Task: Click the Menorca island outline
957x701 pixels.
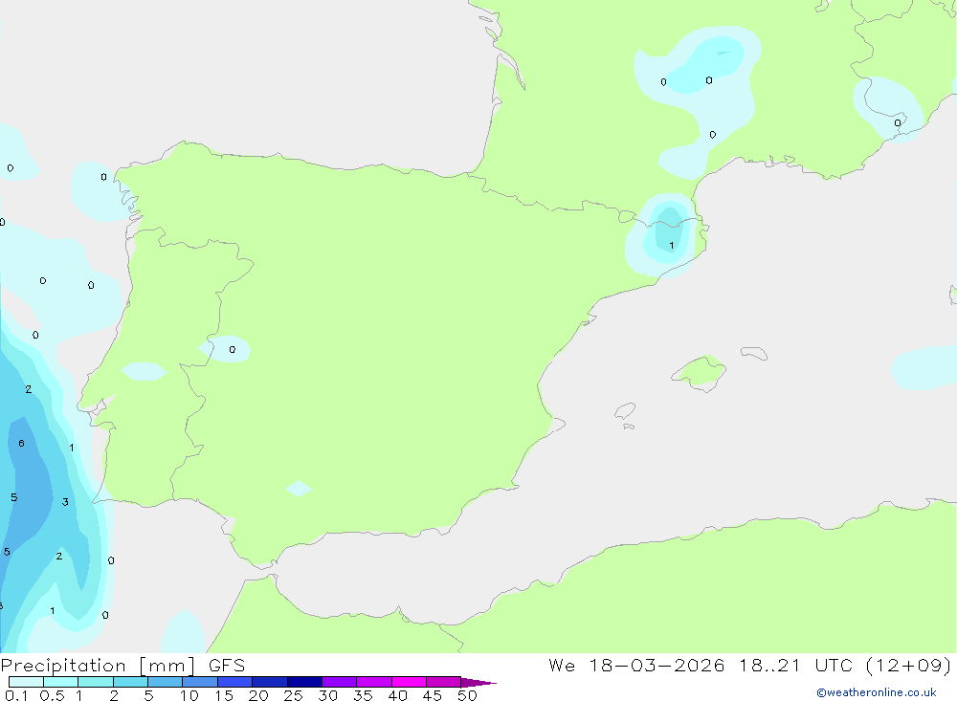Action: tap(754, 353)
